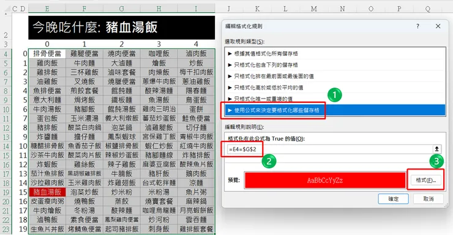Select rule type 只格式化高於或低於平均的值
The height and width of the screenshot is (235, 453).
pyautogui.click(x=335, y=88)
